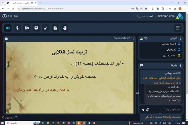
Task: Open Task View on the taskbar
Action: [43, 123]
